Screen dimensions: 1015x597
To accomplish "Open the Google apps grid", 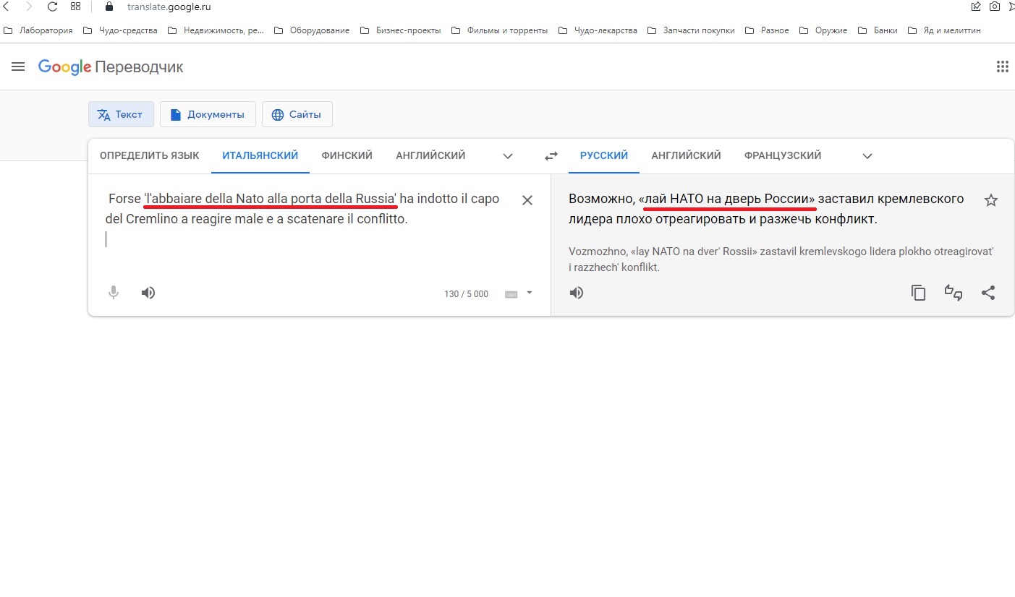I will point(1002,66).
